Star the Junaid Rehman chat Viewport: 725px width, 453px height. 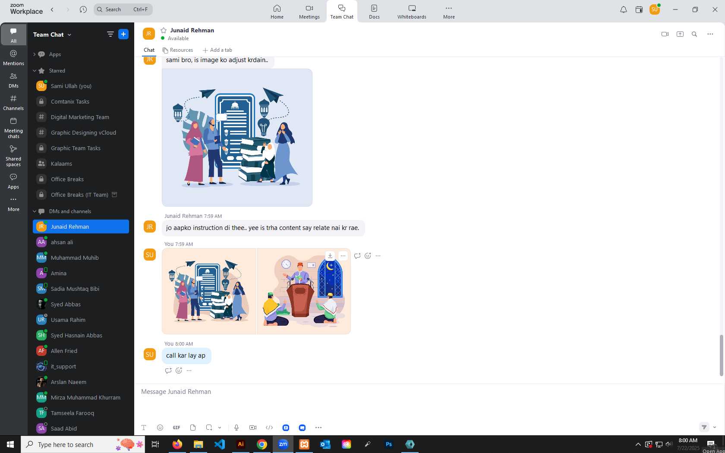pyautogui.click(x=164, y=30)
